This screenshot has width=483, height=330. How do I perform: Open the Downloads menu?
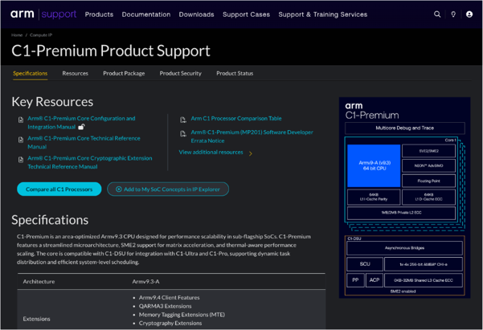pyautogui.click(x=197, y=14)
